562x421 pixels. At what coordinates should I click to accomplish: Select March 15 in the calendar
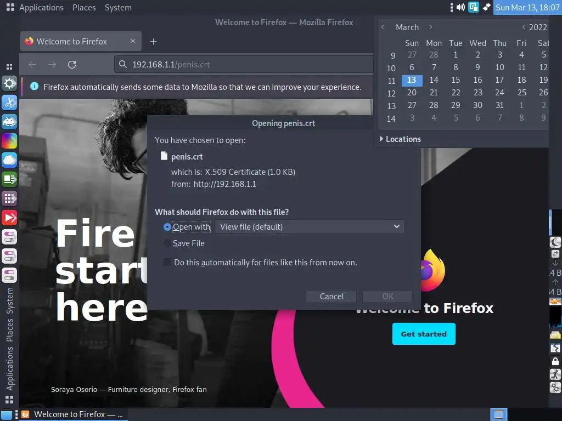[456, 80]
